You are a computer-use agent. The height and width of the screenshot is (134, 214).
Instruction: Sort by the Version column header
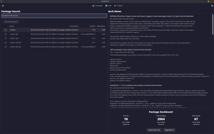coord(93,26)
